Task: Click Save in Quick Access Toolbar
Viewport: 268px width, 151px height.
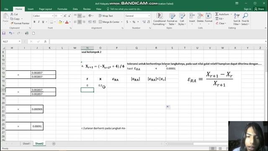Action: click(4, 34)
